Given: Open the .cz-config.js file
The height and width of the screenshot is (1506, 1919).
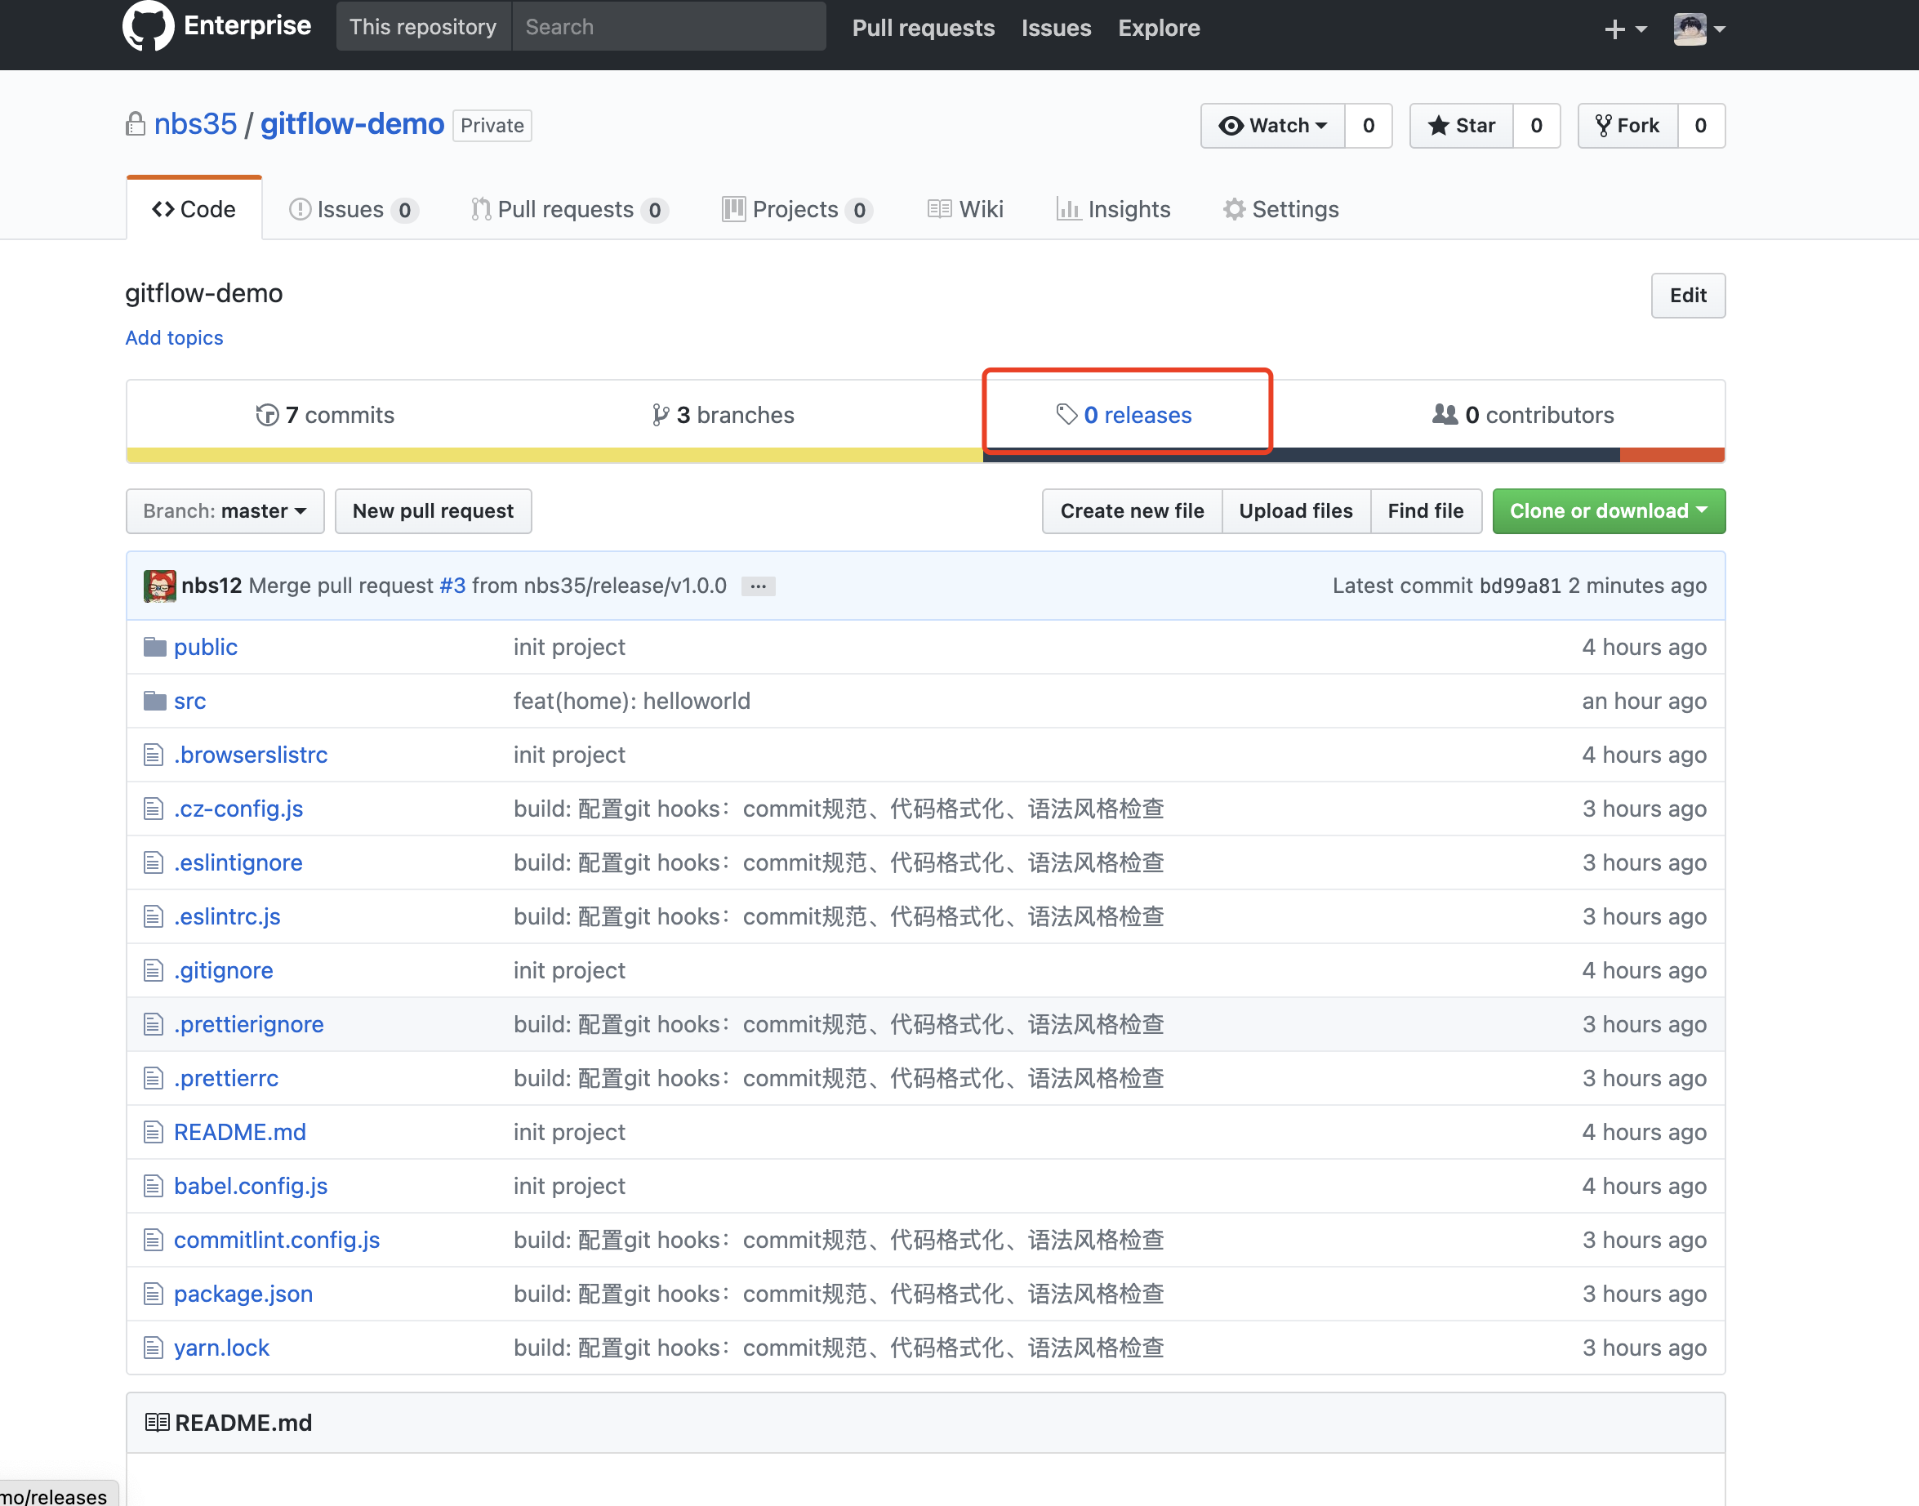Looking at the screenshot, I should point(238,809).
